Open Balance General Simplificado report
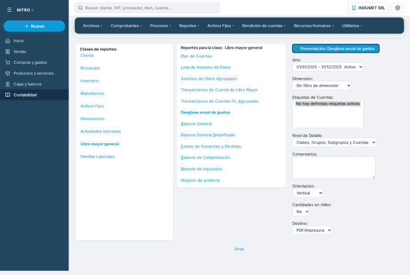This screenshot has height=275, width=410. (208, 135)
